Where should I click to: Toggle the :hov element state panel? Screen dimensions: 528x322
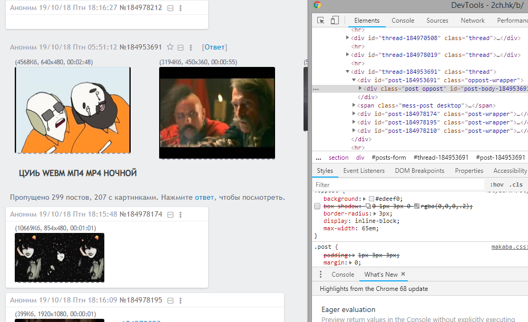tap(497, 184)
